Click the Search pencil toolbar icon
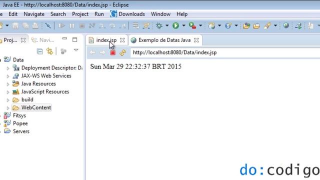This screenshot has height=180, width=320. 267,25
